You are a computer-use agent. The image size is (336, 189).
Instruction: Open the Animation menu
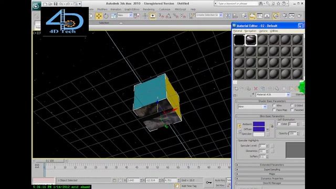[115, 9]
